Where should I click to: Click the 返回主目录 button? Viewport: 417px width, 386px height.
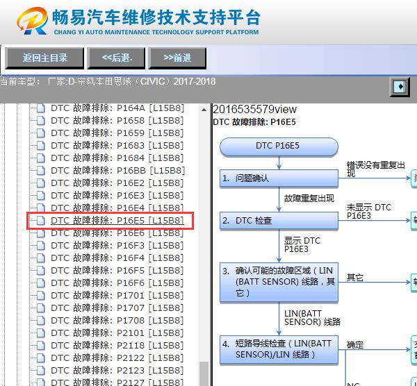point(44,58)
